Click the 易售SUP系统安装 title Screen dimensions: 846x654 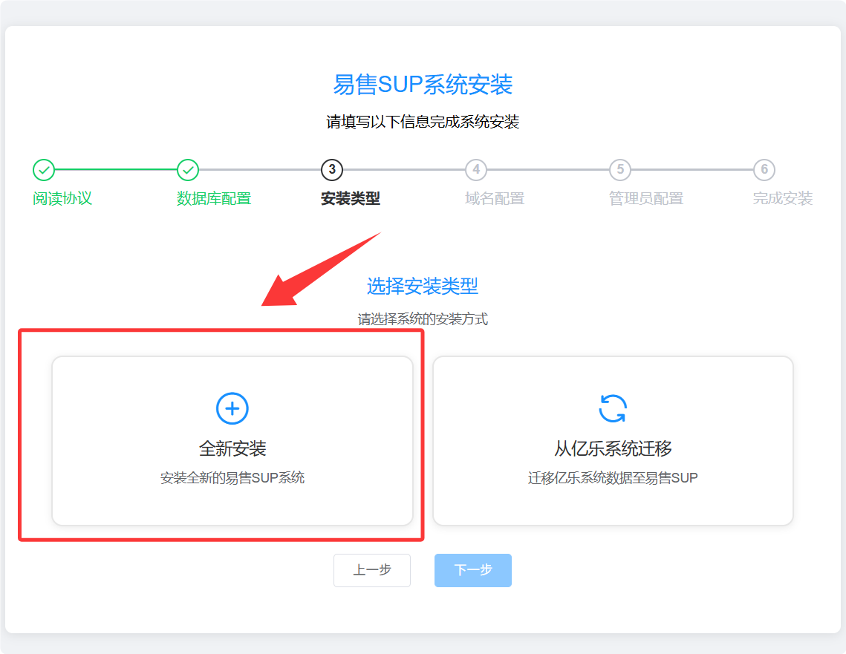coord(423,85)
